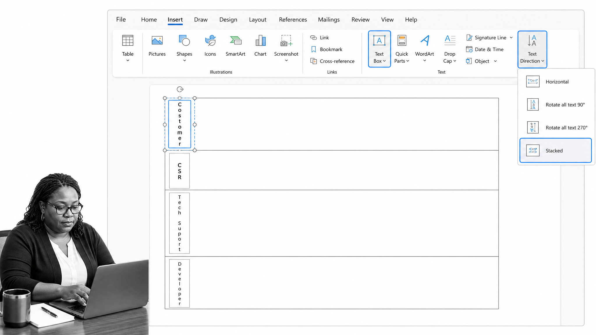The image size is (596, 335).
Task: Switch to the Home tab
Action: [x=149, y=19]
